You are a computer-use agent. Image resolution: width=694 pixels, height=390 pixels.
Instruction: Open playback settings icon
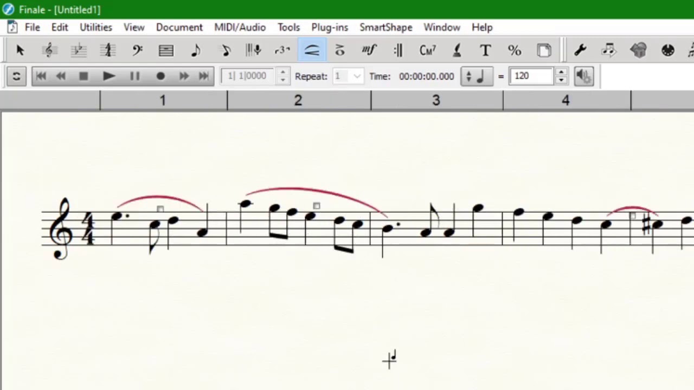16,76
